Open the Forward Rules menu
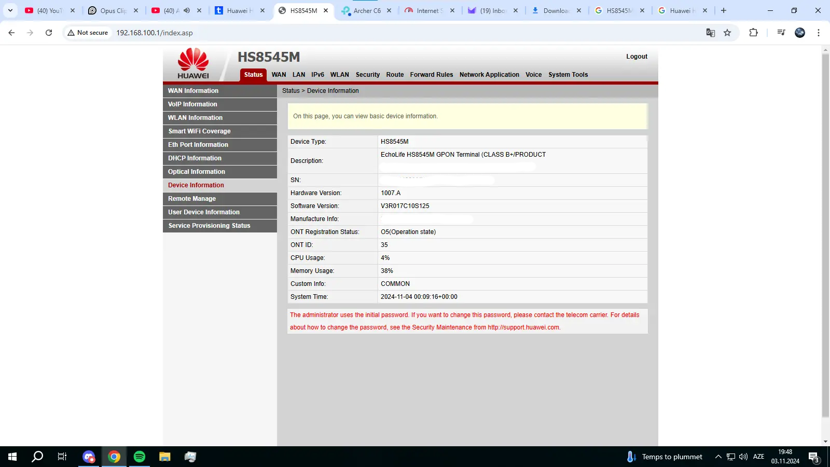Image resolution: width=830 pixels, height=467 pixels. (x=432, y=75)
